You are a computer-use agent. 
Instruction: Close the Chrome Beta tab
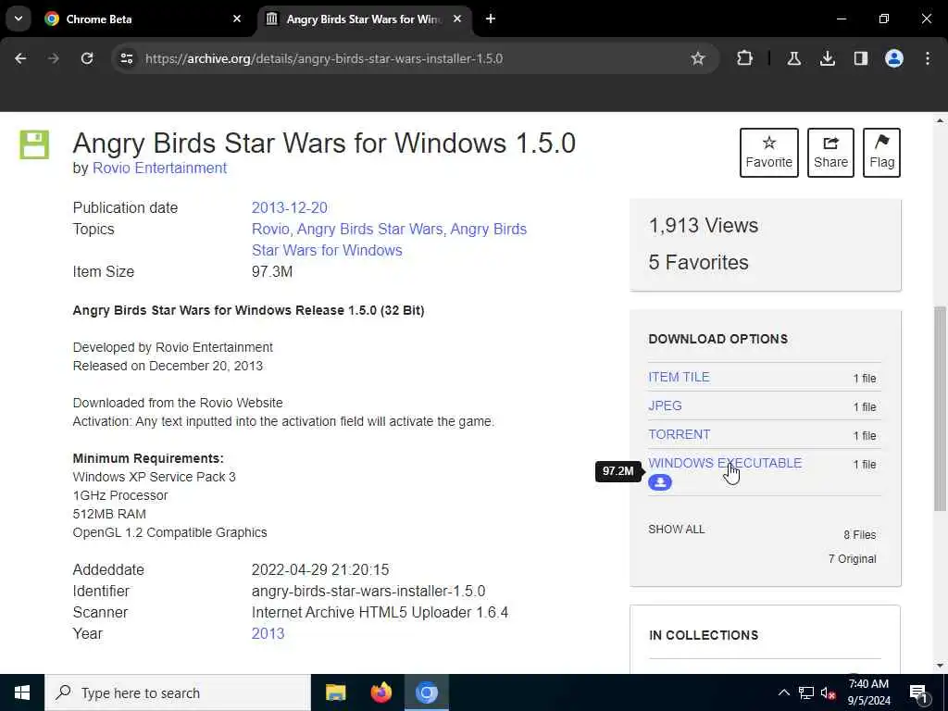[237, 19]
